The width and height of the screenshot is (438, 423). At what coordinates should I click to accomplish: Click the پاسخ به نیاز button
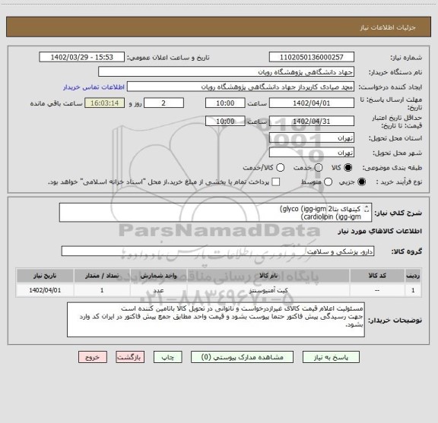pos(331,357)
